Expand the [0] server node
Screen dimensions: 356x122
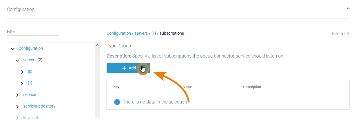pyautogui.click(x=22, y=72)
